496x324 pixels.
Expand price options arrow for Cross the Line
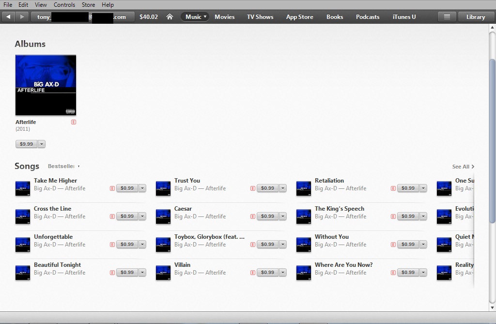coord(142,216)
